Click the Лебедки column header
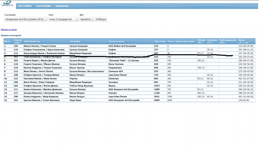259x146 pixels. point(201,41)
